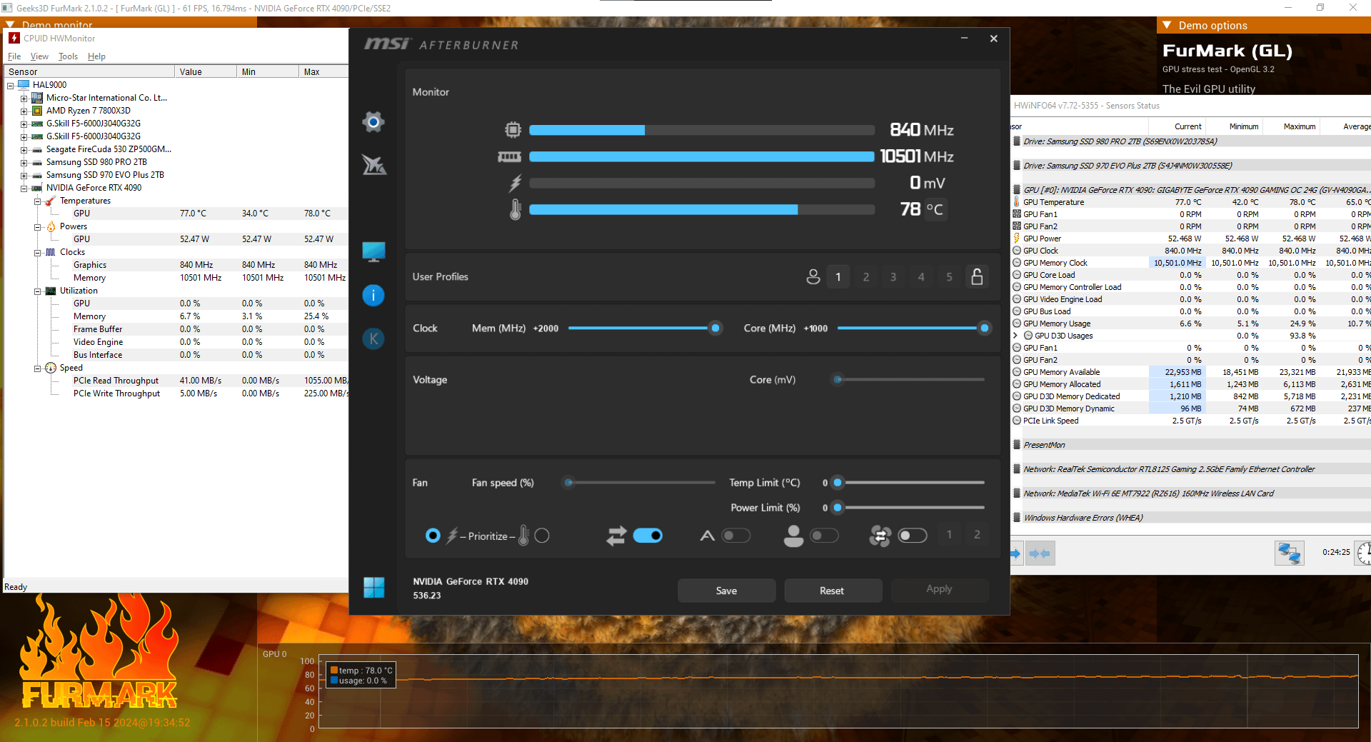Collapse the Utilization group in HWMonitor
Image resolution: width=1371 pixels, height=742 pixels.
point(37,291)
